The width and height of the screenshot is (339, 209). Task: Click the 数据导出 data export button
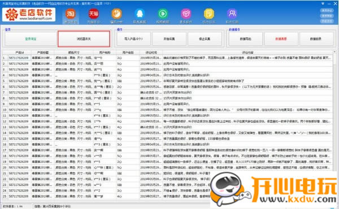(x=246, y=39)
